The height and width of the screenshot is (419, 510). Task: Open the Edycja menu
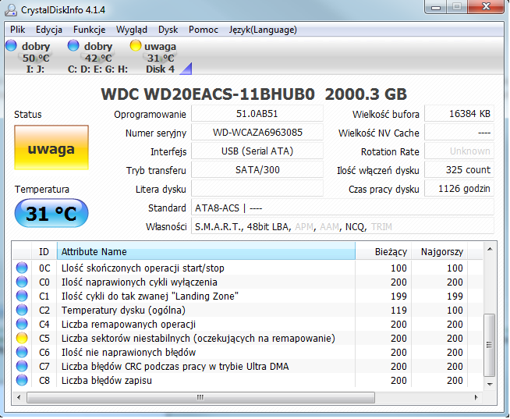49,30
